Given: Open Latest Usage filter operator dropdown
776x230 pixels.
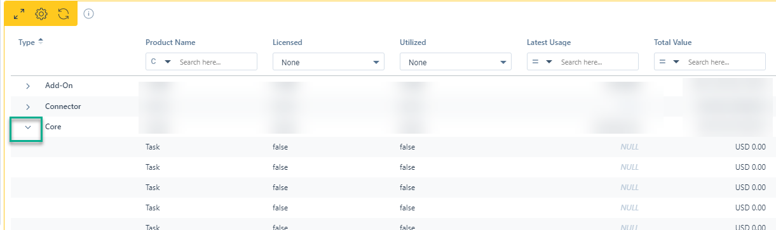Looking at the screenshot, I should pyautogui.click(x=542, y=62).
